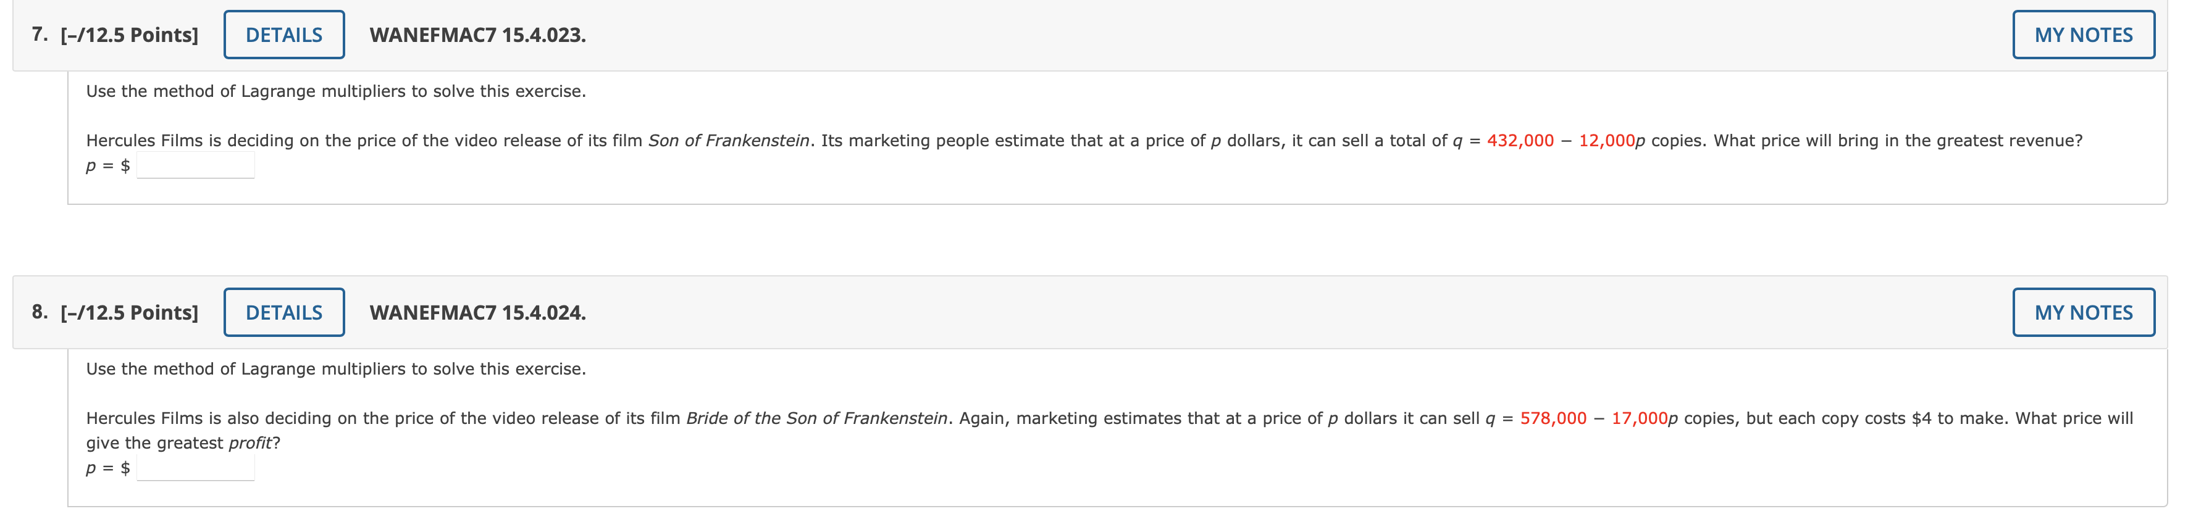
Task: Select the question 8 points label
Action: 129,312
